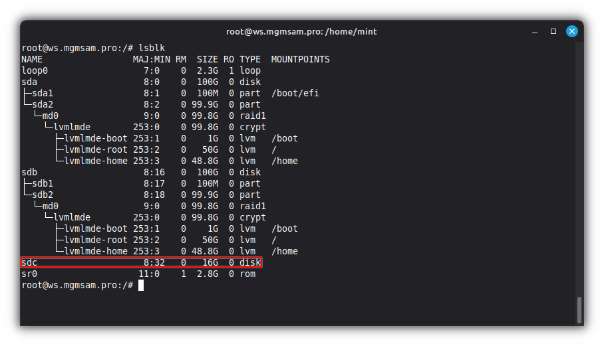This screenshot has height=346, width=604.
Task: Click the sr0 rom device name
Action: pos(29,274)
